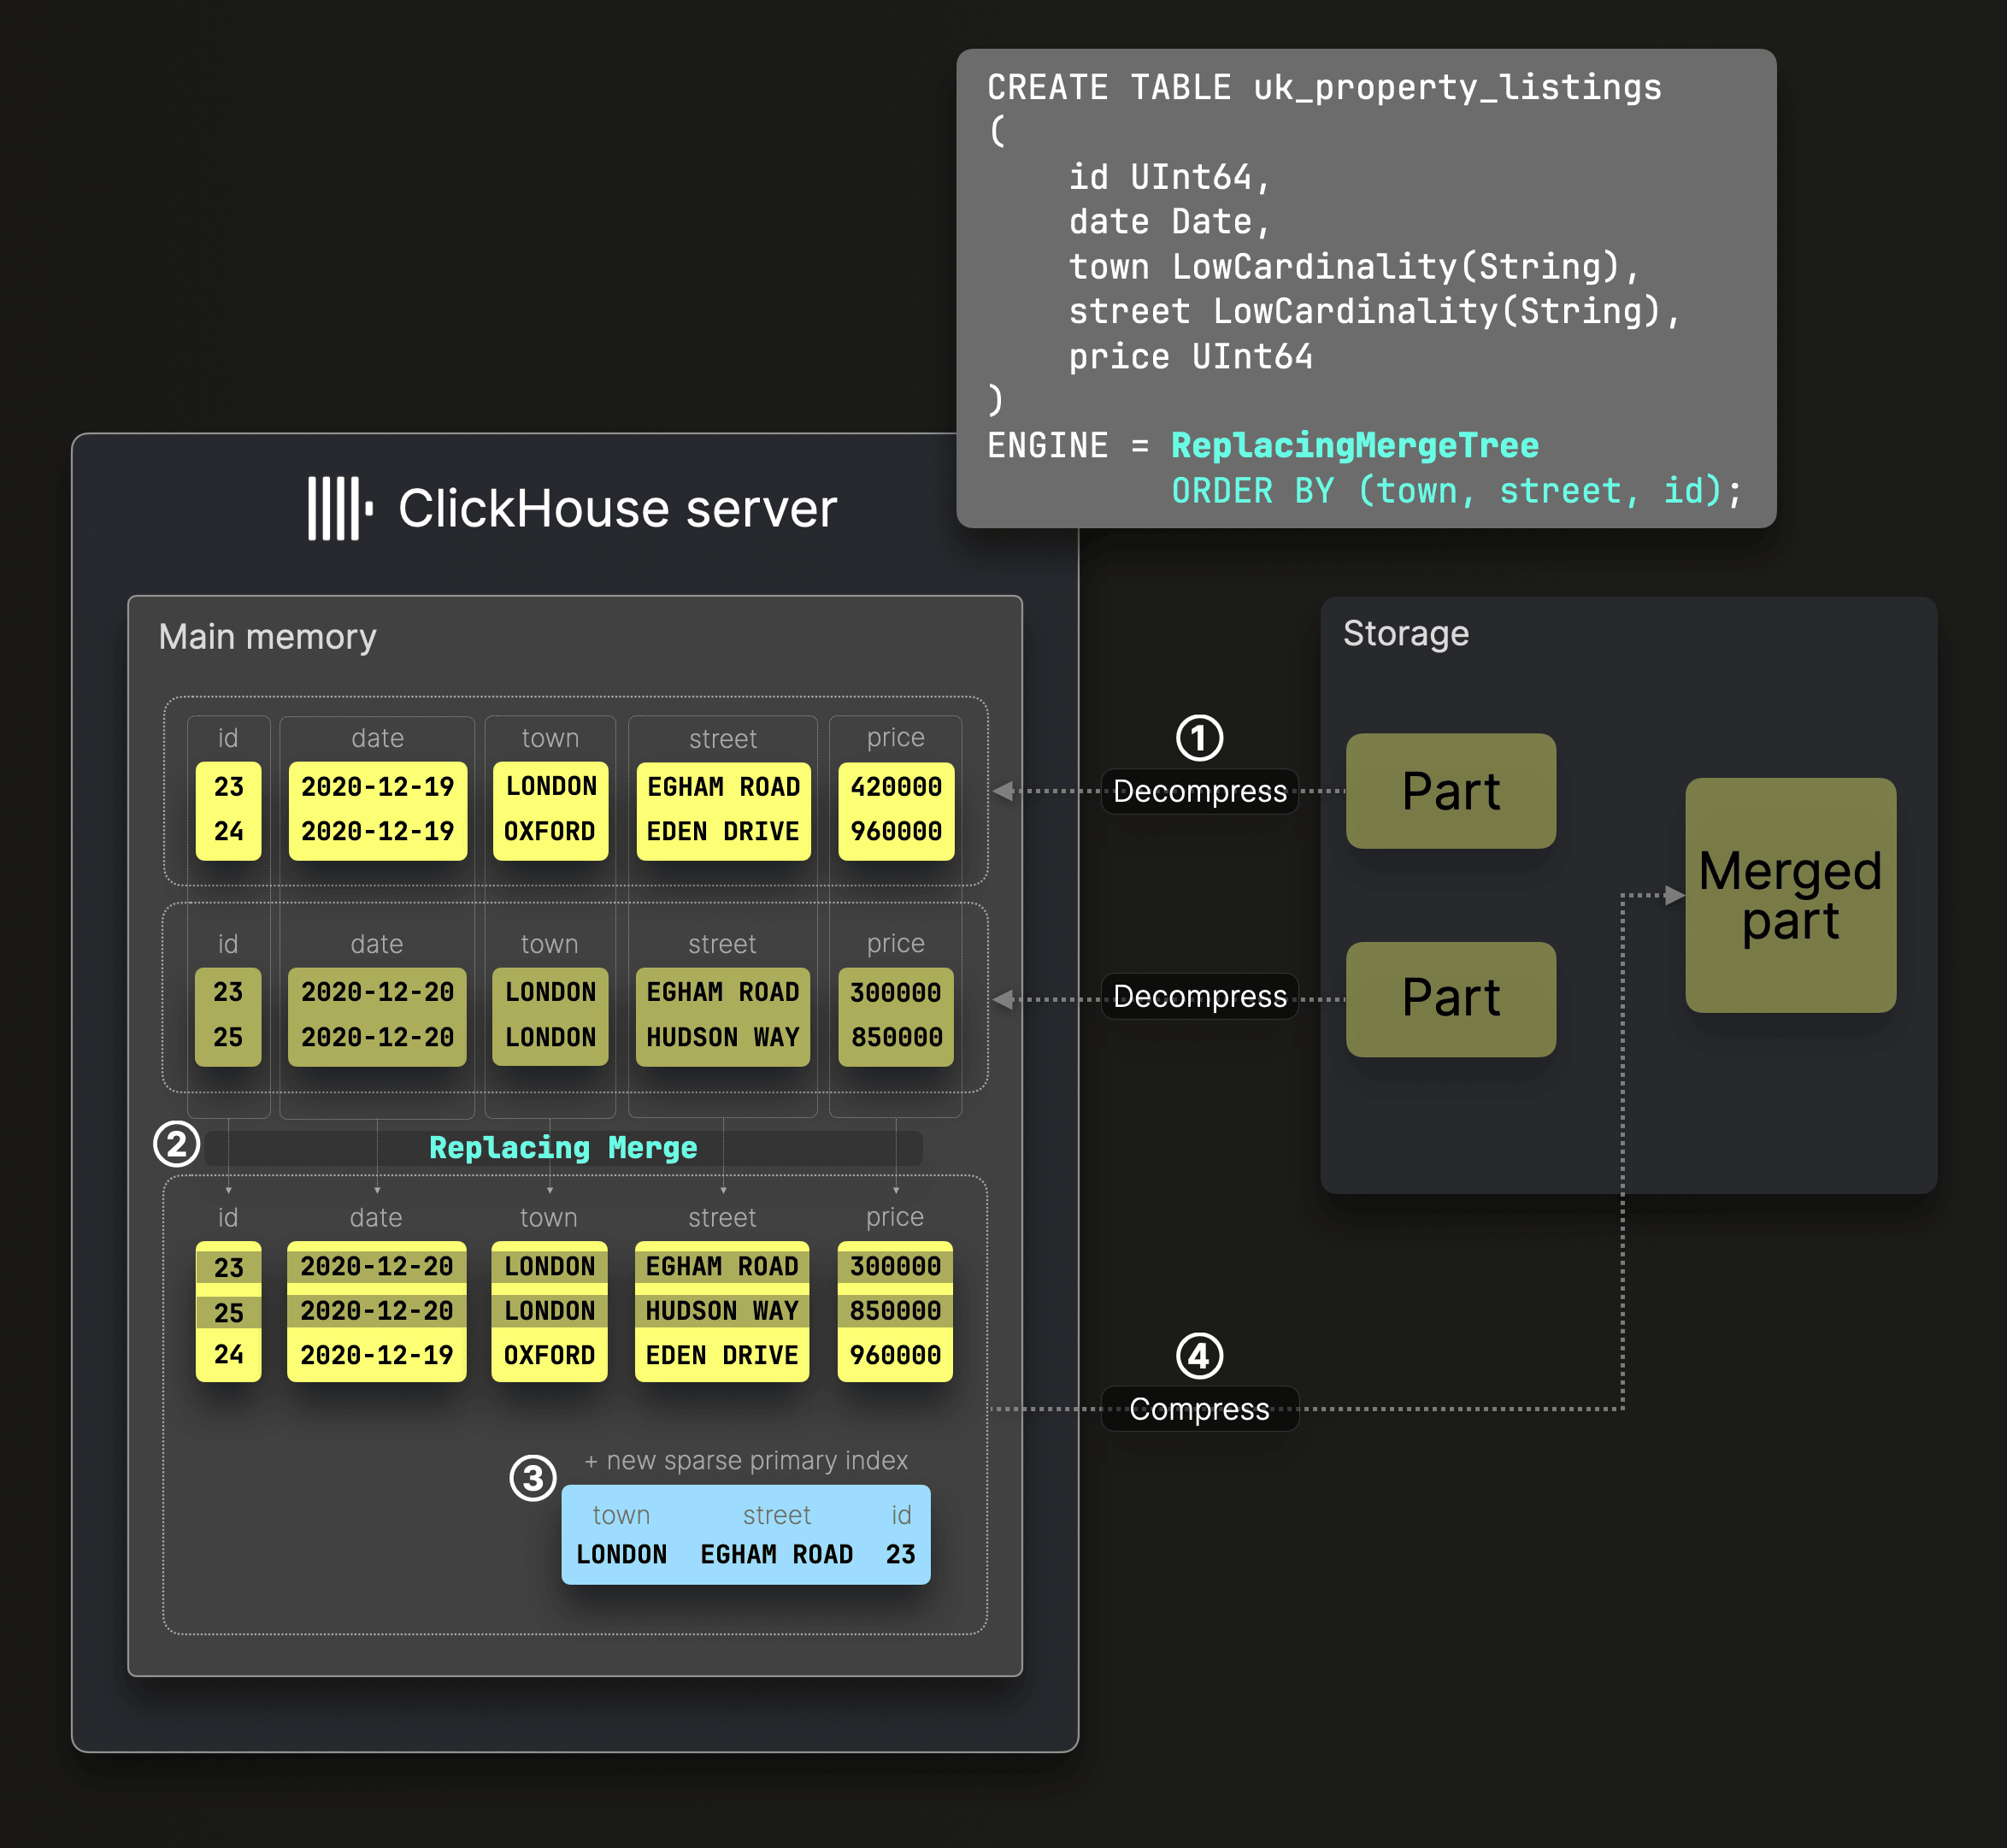Click '850000' in the merged result table
The width and height of the screenshot is (2007, 1848).
click(x=895, y=1310)
